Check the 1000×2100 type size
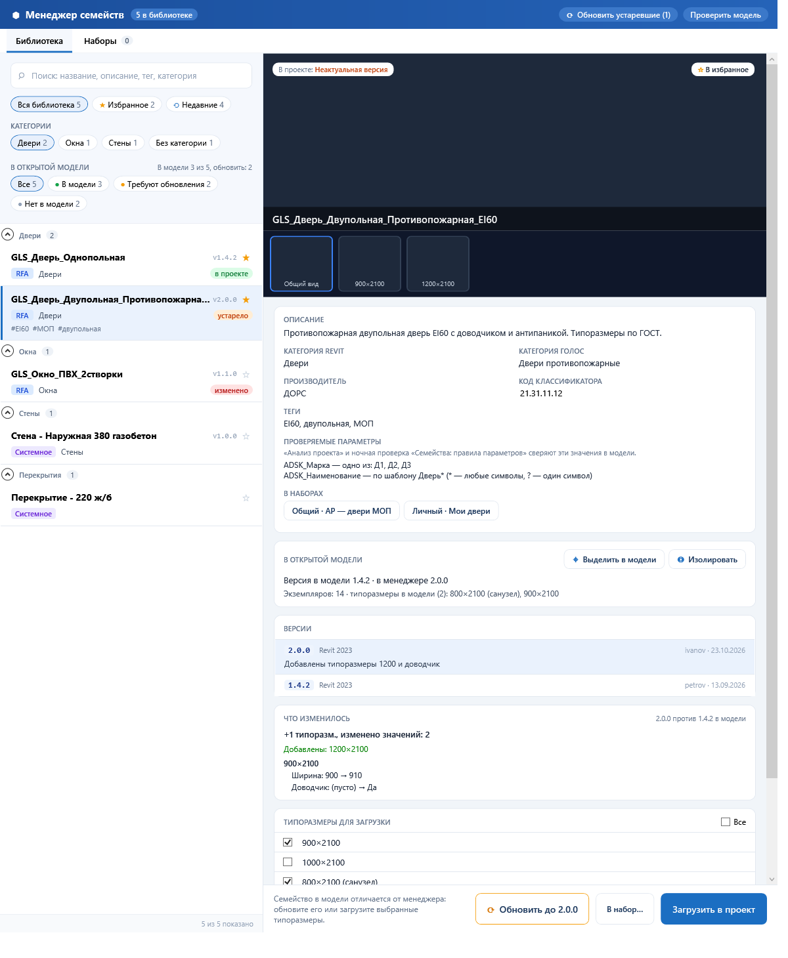 [x=288, y=862]
